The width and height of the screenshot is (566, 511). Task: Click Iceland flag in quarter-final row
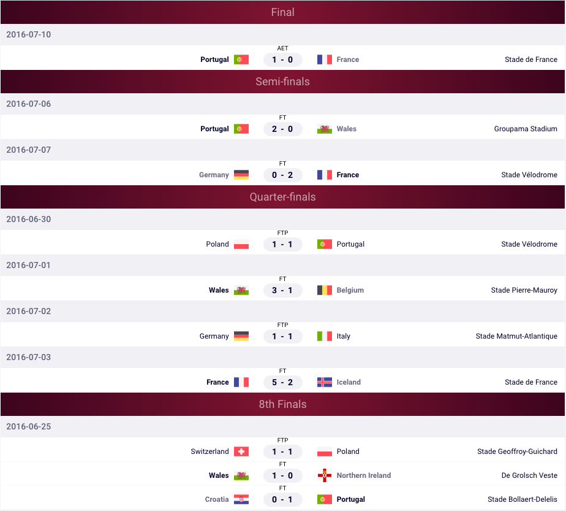(x=325, y=382)
